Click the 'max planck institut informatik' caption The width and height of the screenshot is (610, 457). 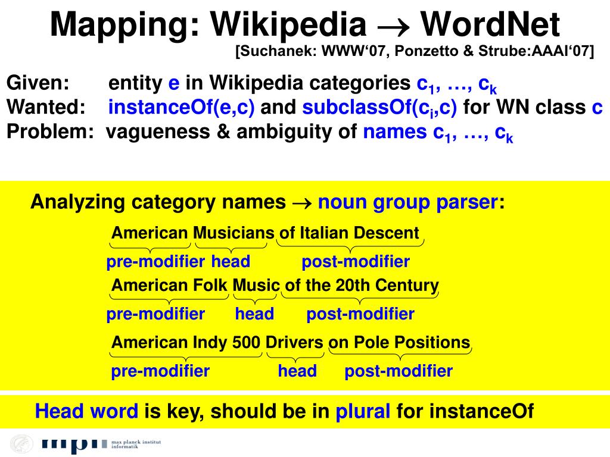pos(136,444)
